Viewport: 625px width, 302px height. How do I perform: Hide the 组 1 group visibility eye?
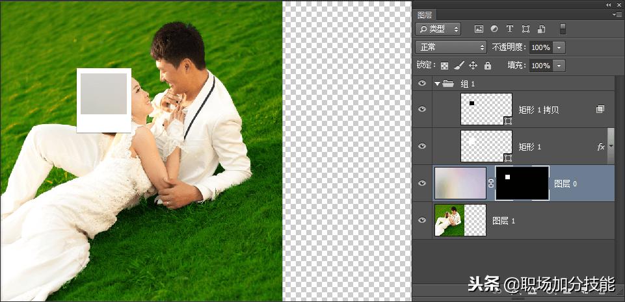click(422, 84)
